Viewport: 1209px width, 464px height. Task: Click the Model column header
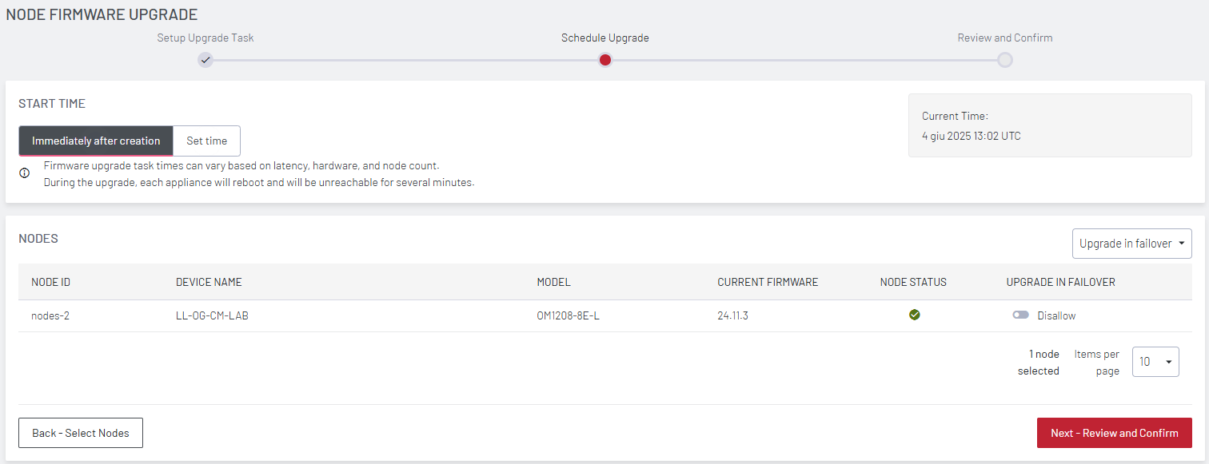pyautogui.click(x=553, y=282)
